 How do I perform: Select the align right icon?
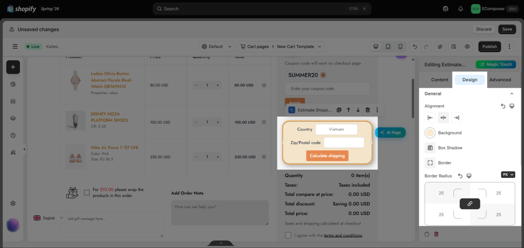[457, 118]
